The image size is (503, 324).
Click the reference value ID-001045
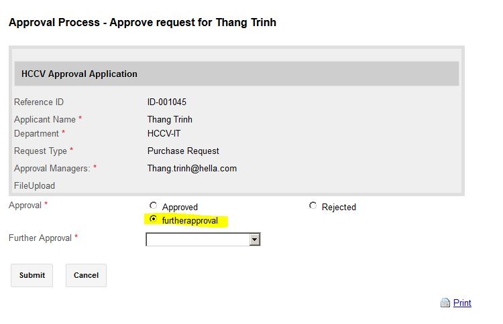(x=167, y=102)
